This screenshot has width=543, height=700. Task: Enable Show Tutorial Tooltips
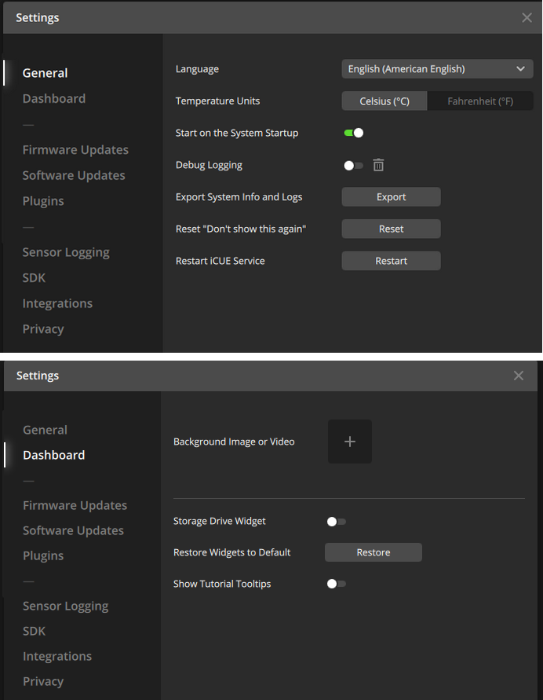pyautogui.click(x=336, y=584)
